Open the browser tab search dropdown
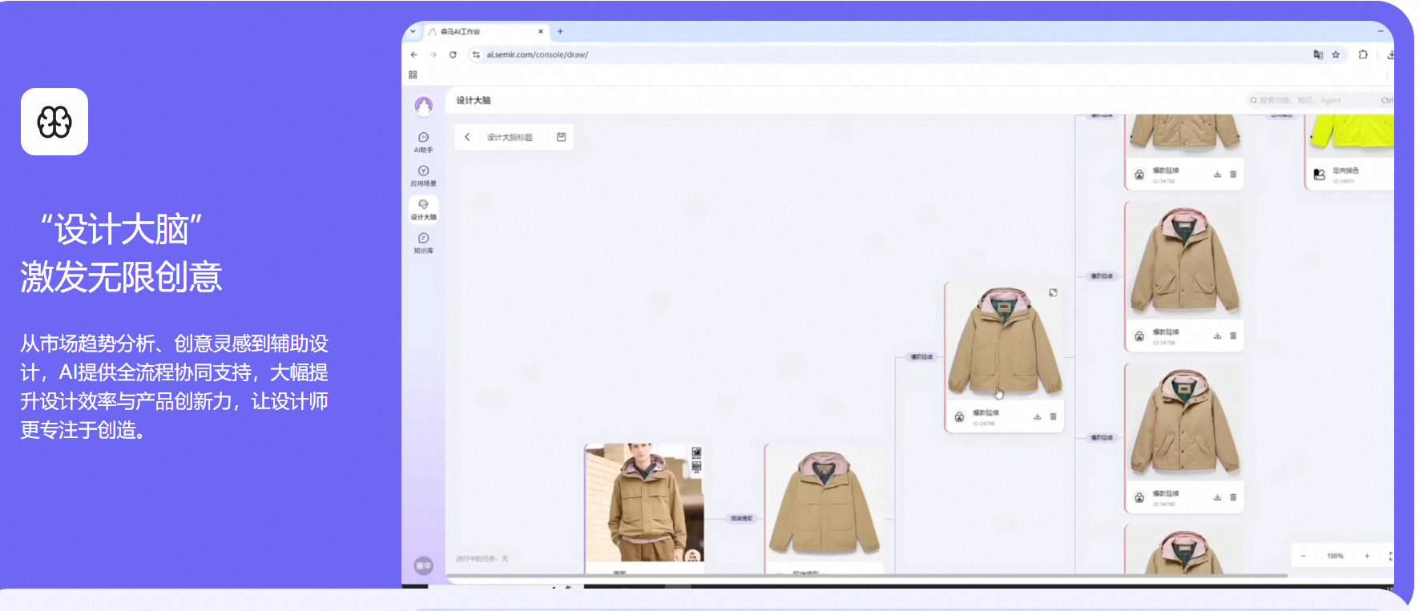Viewport: 1419px width, 611px height. coord(413,31)
